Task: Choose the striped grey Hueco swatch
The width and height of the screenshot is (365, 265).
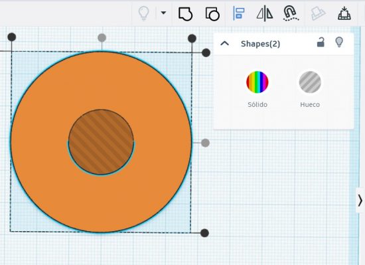Action: point(310,82)
